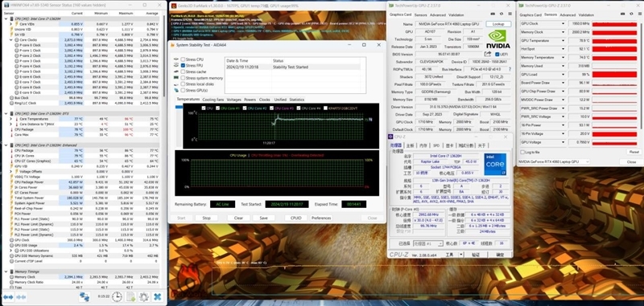Click the blue slider beside AIDA64 temperature graph
This screenshot has height=306, width=644.
179,108
